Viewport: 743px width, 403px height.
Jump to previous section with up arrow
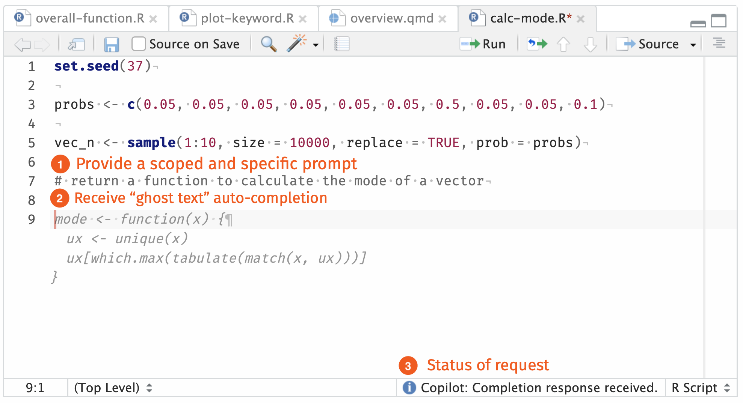[563, 44]
